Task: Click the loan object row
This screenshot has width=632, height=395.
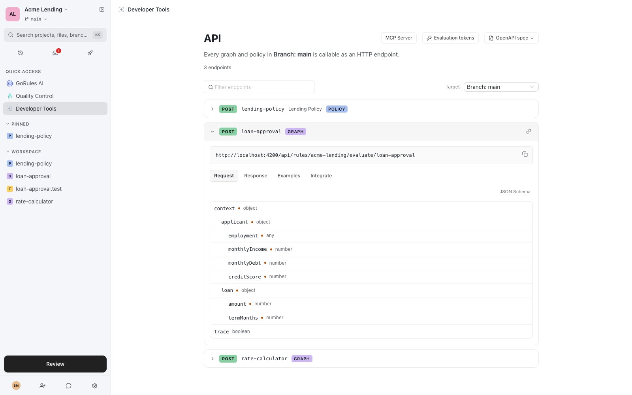Action: click(x=371, y=290)
